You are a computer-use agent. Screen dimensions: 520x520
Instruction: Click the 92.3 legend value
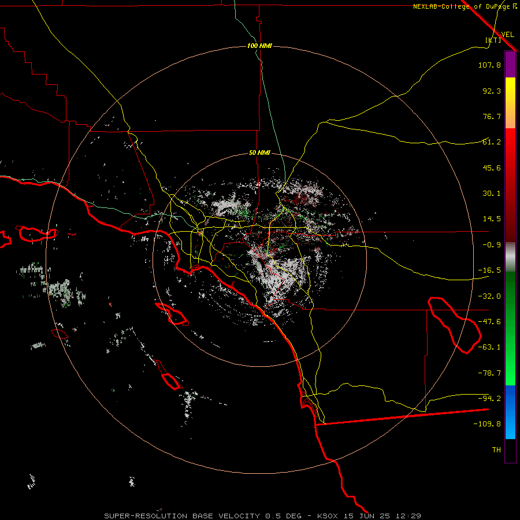click(x=492, y=91)
